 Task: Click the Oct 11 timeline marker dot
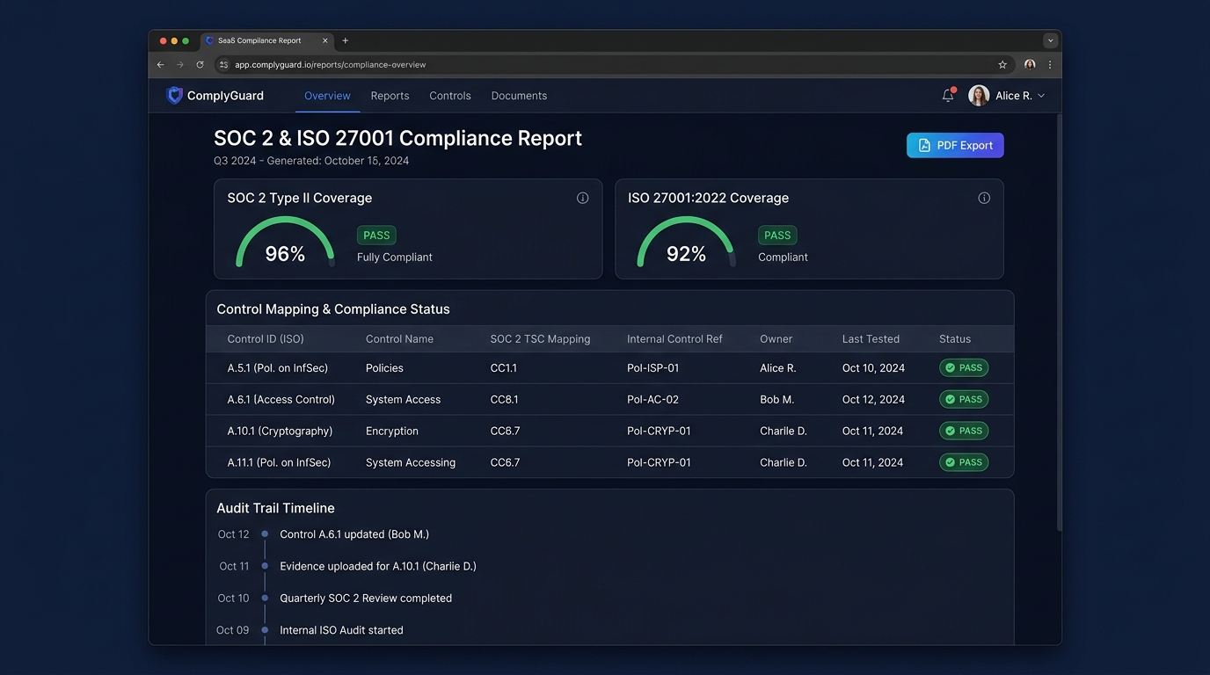pyautogui.click(x=265, y=565)
